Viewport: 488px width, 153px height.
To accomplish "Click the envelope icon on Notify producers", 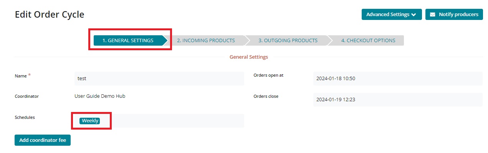I will click(x=433, y=15).
